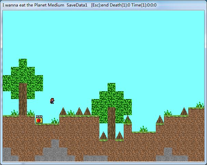
Task: Click the trunk of the left tree
Action: click(23, 99)
